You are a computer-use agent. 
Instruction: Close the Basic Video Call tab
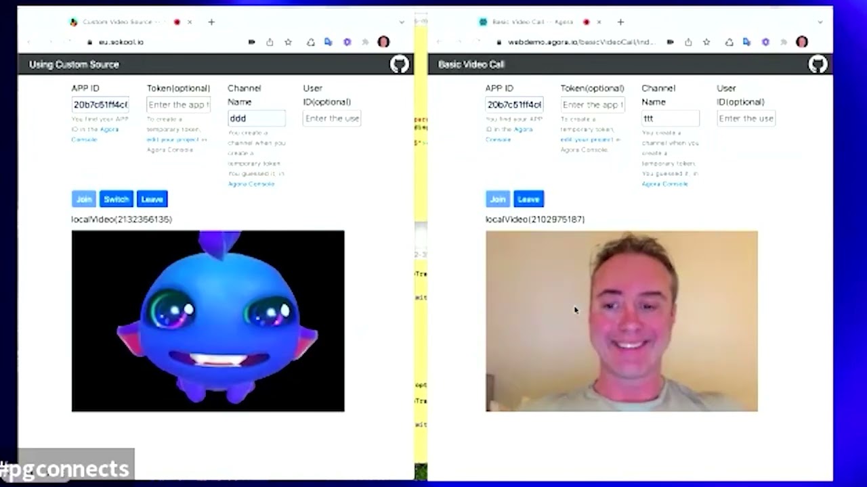(599, 22)
